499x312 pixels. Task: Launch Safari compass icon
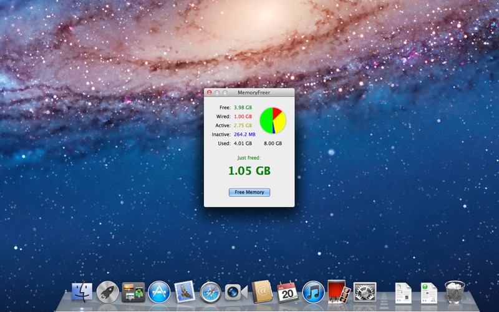point(210,292)
